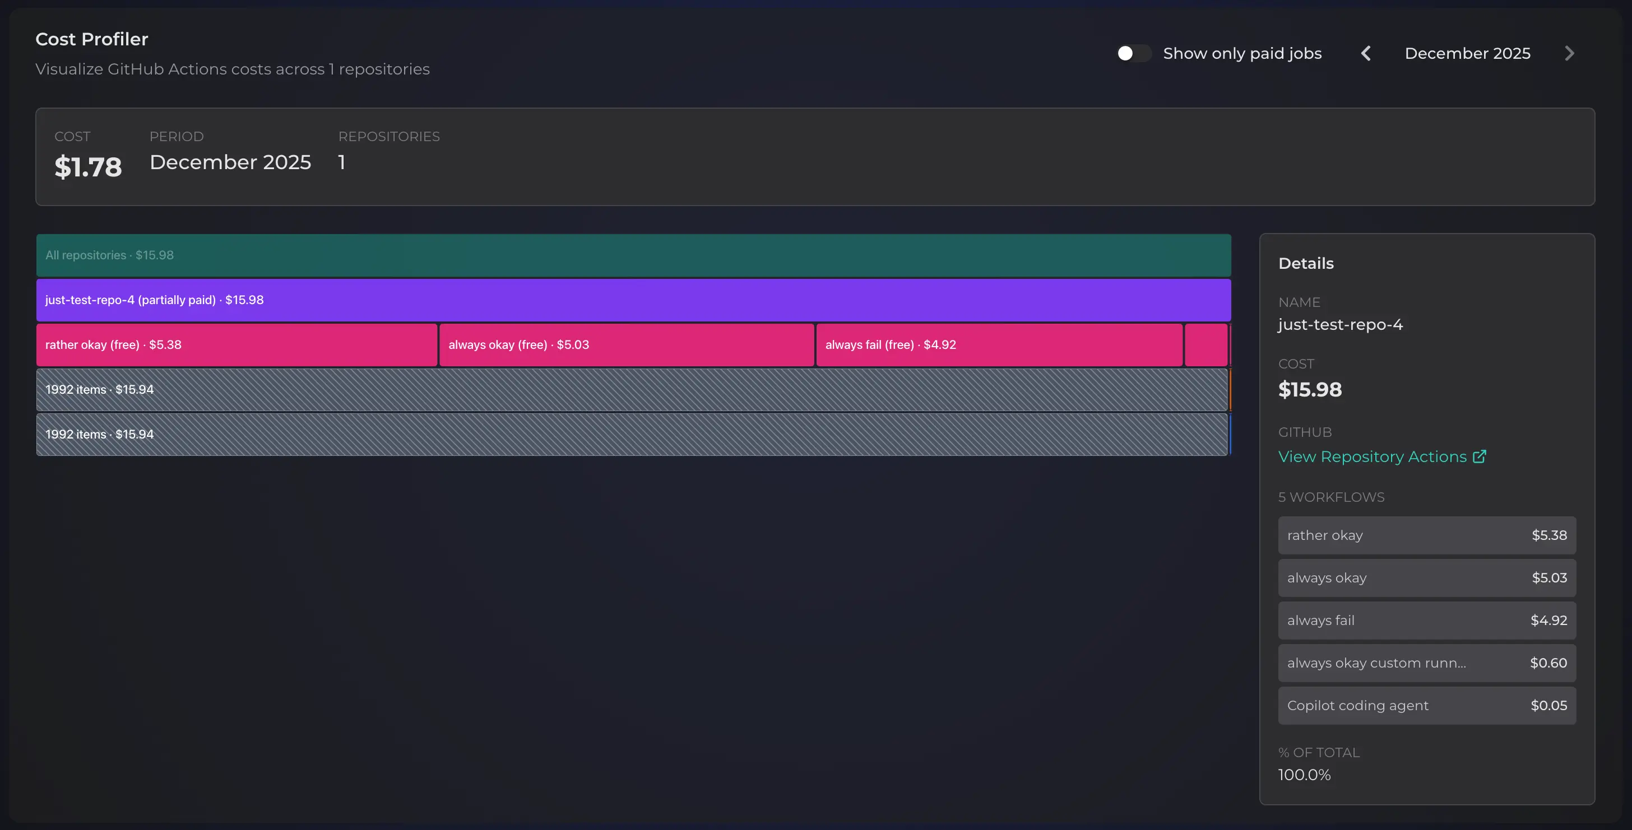Navigate to next month with the right chevron
The image size is (1632, 830).
(1569, 53)
